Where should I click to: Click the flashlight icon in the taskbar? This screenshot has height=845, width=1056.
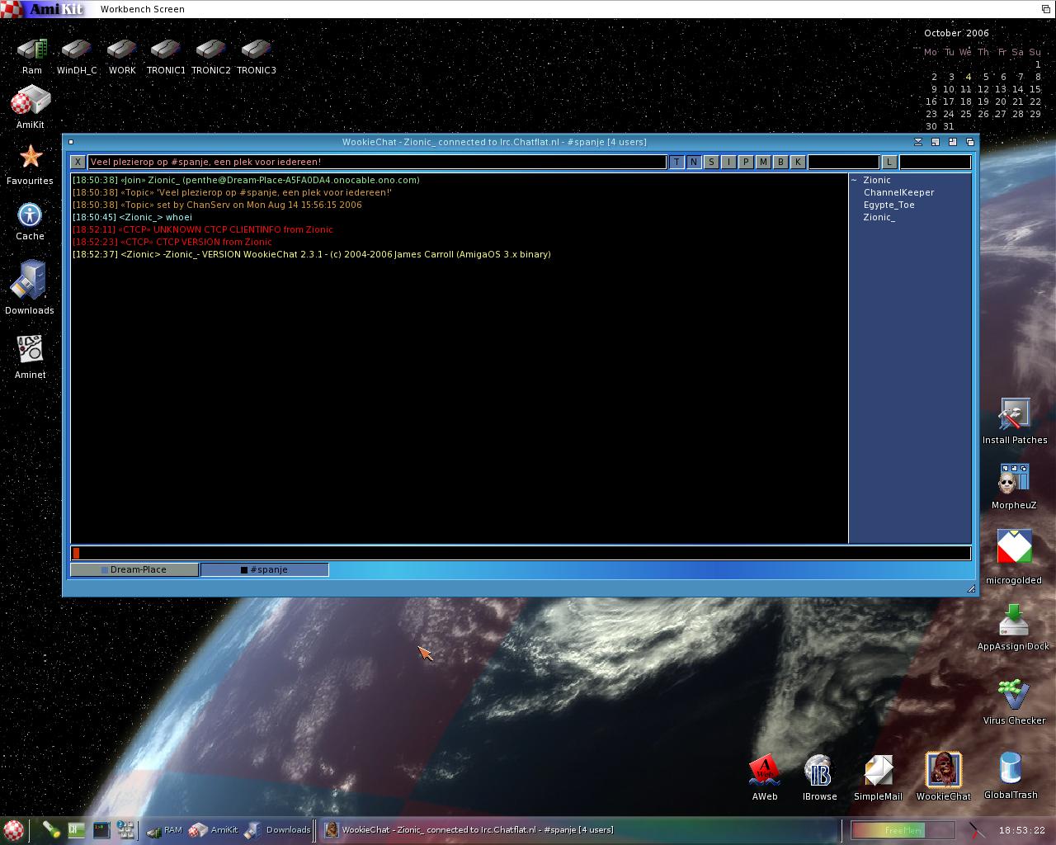pyautogui.click(x=52, y=830)
